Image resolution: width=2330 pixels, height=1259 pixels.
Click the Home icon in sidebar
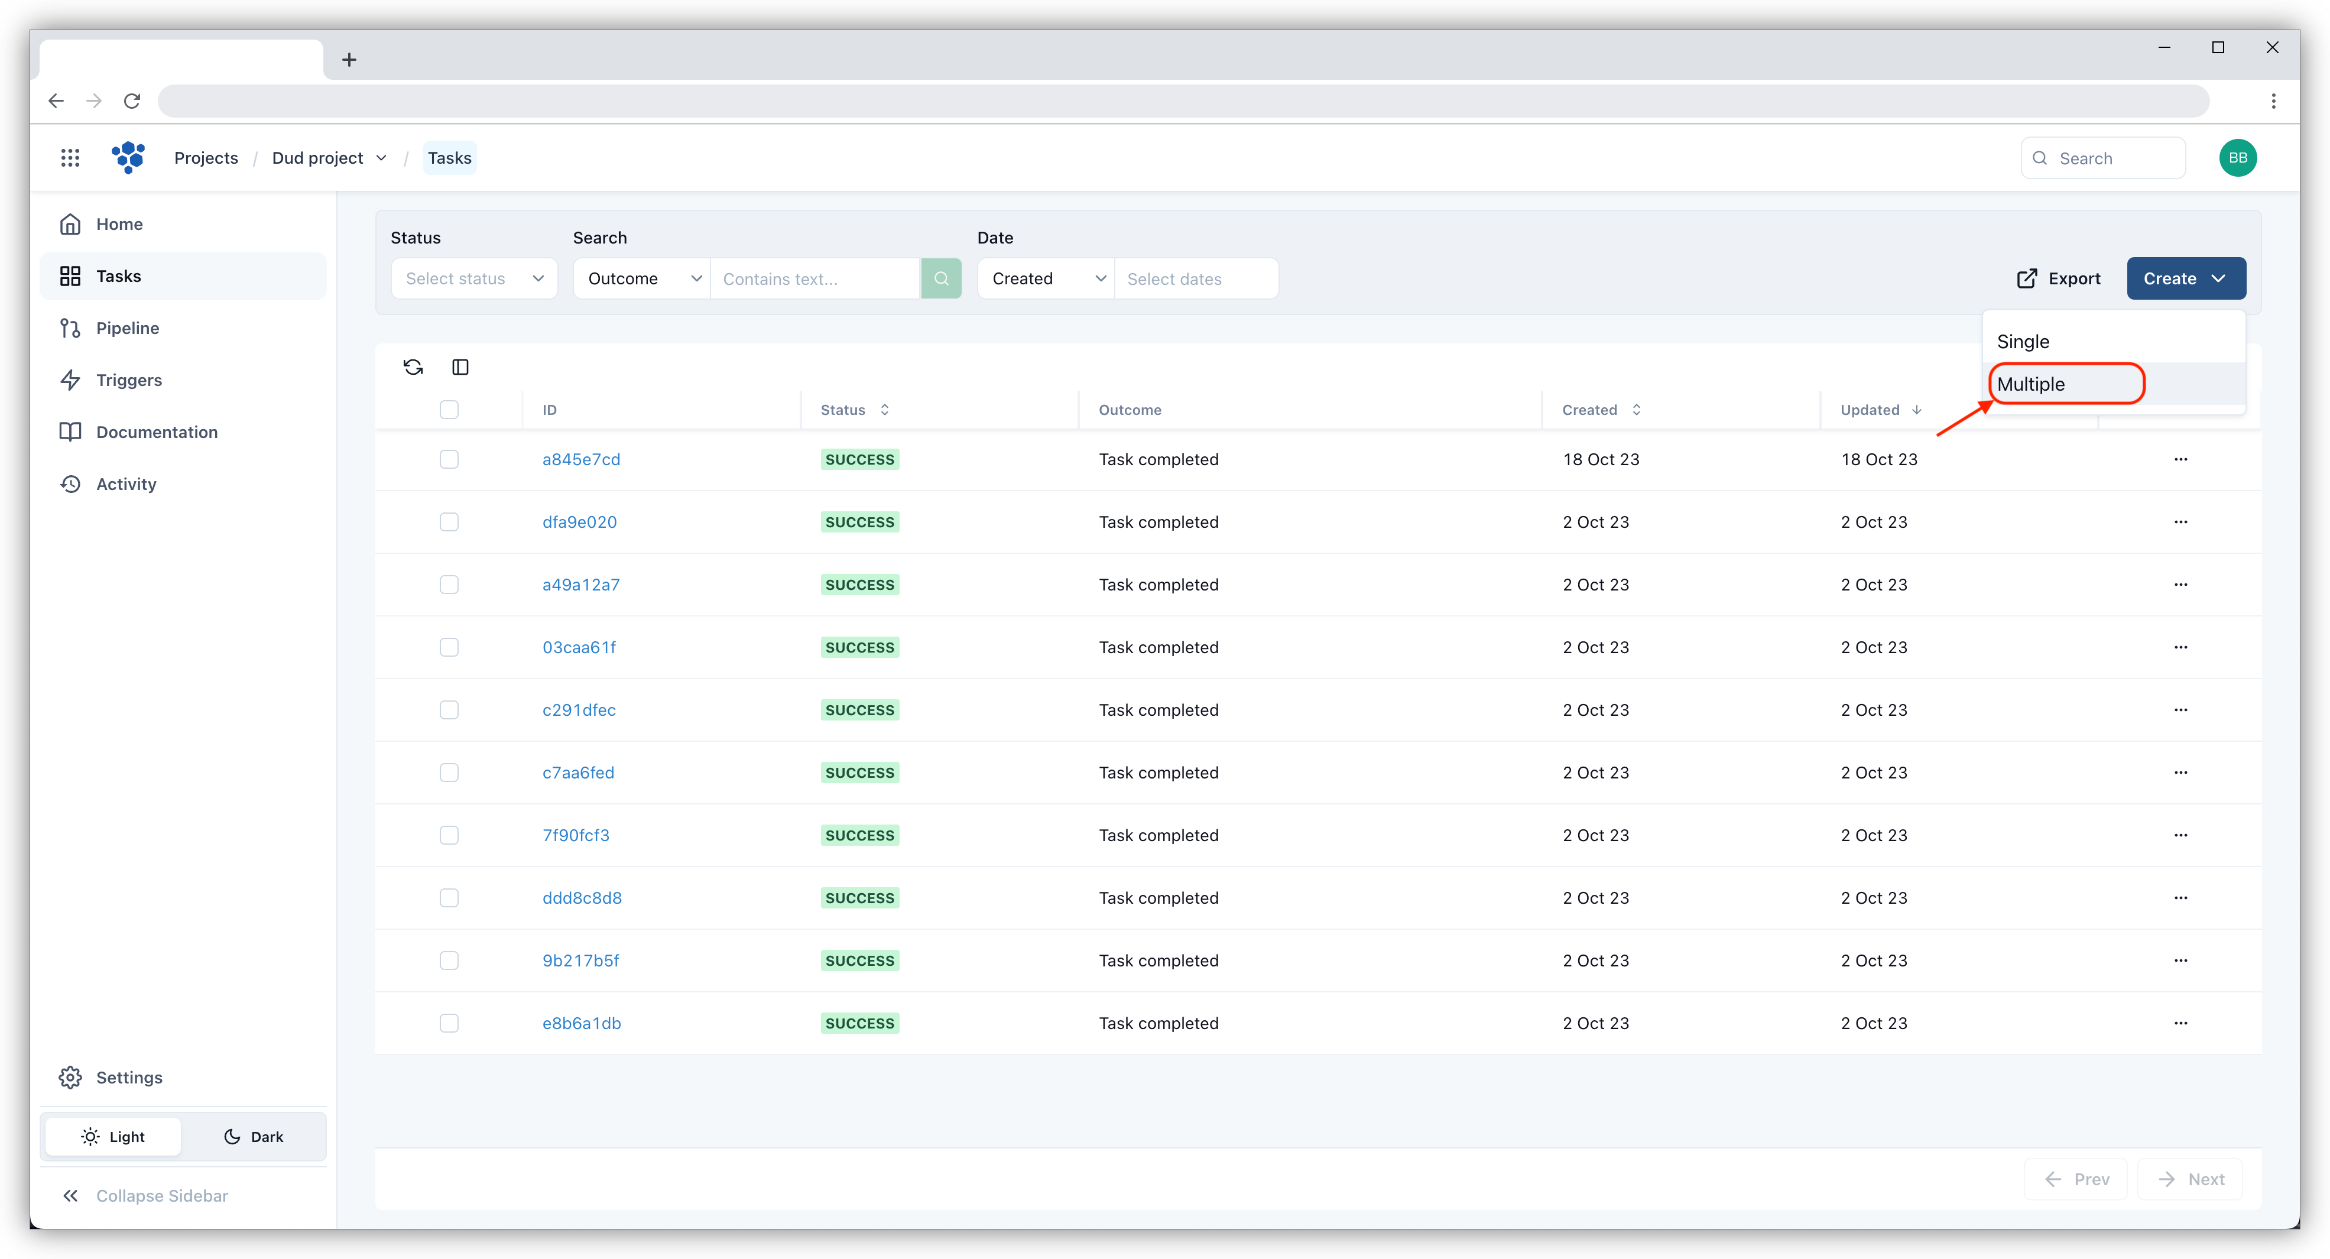coord(73,223)
